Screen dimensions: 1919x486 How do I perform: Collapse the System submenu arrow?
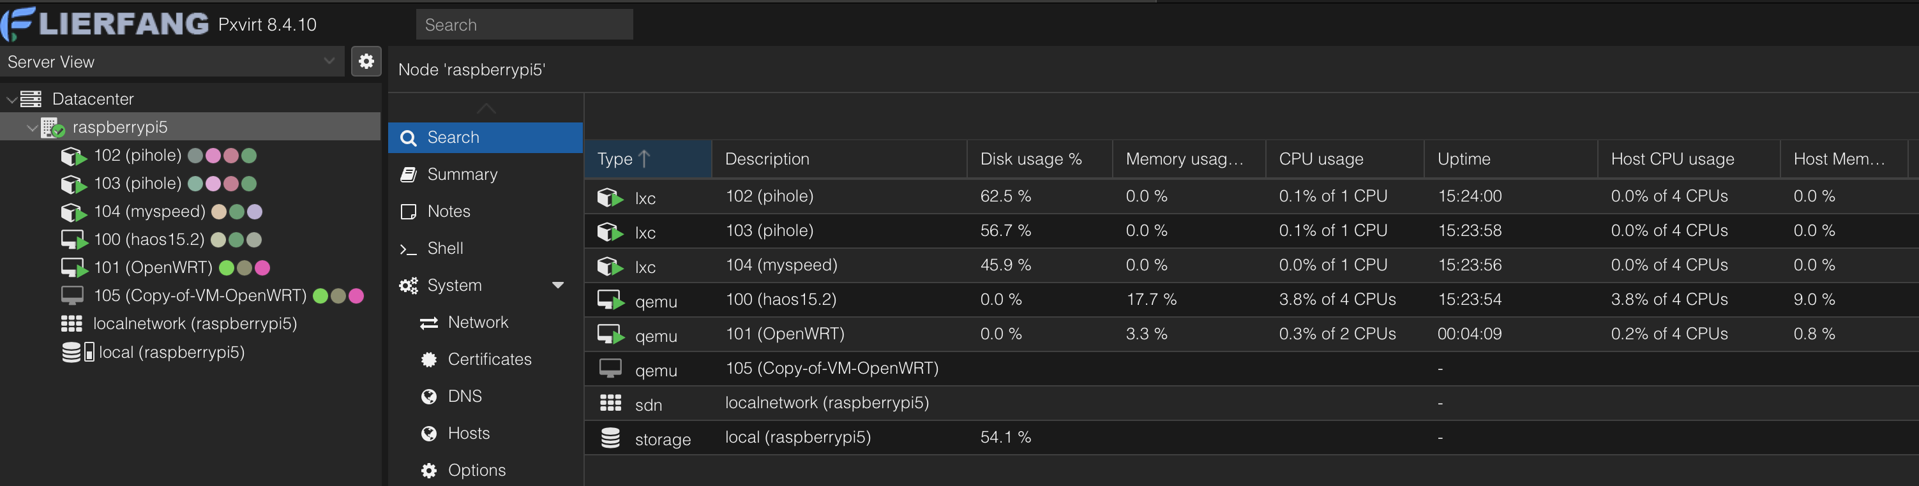tap(557, 285)
